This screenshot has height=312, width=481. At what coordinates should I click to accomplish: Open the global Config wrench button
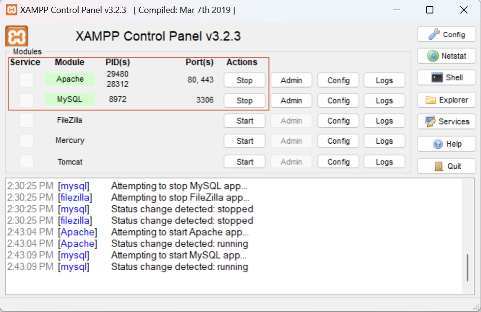point(446,35)
